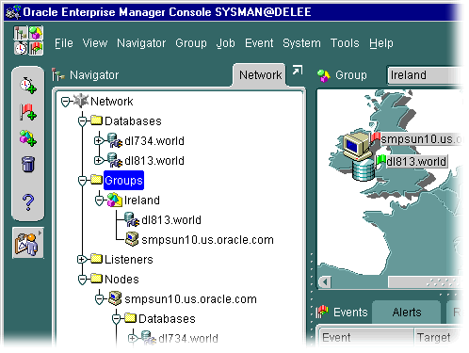Click the map's left scroll arrow
Image resolution: width=469 pixels, height=353 pixels.
[325, 281]
